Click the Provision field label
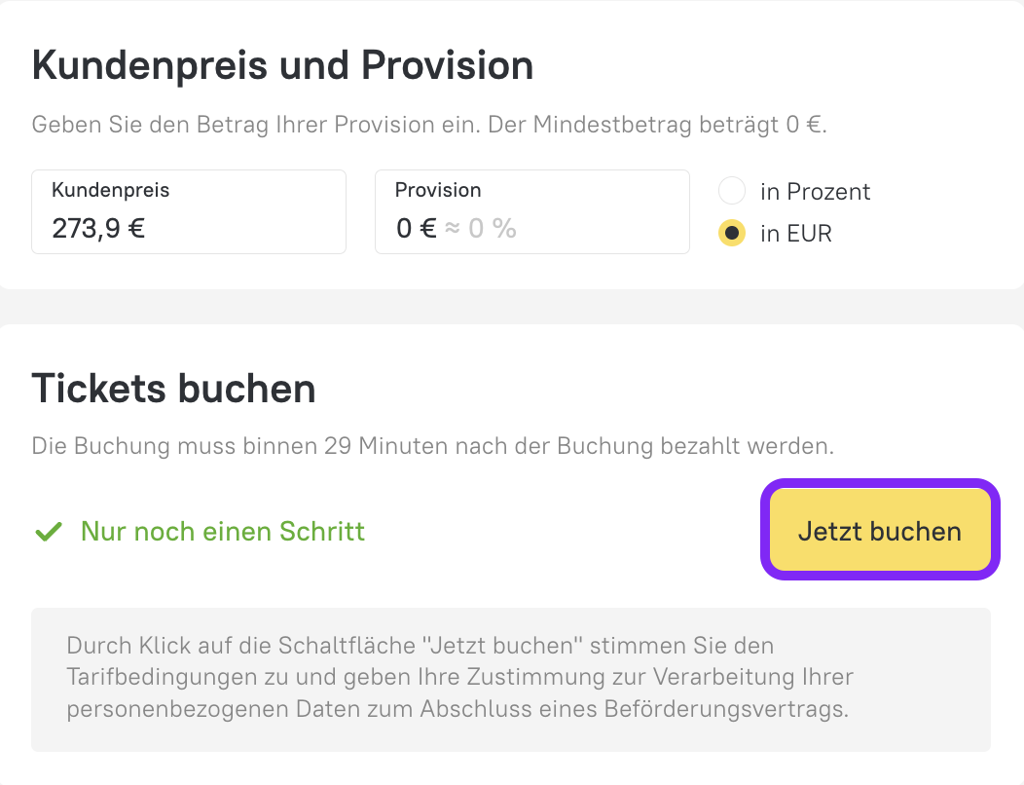 coord(438,190)
